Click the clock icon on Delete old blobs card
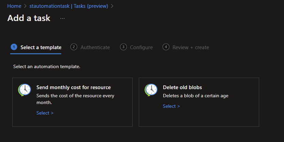 click(x=151, y=90)
